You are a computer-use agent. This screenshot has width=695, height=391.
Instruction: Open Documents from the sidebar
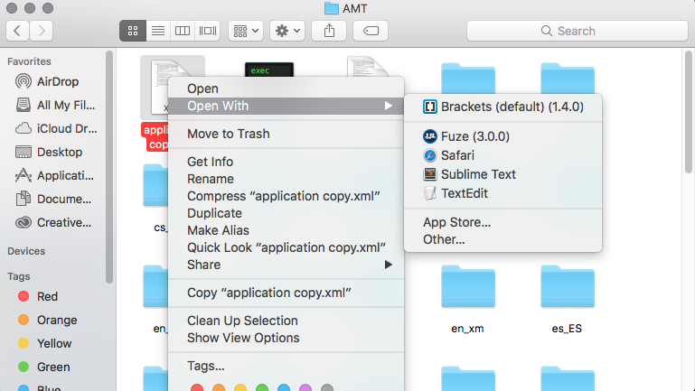click(x=53, y=199)
